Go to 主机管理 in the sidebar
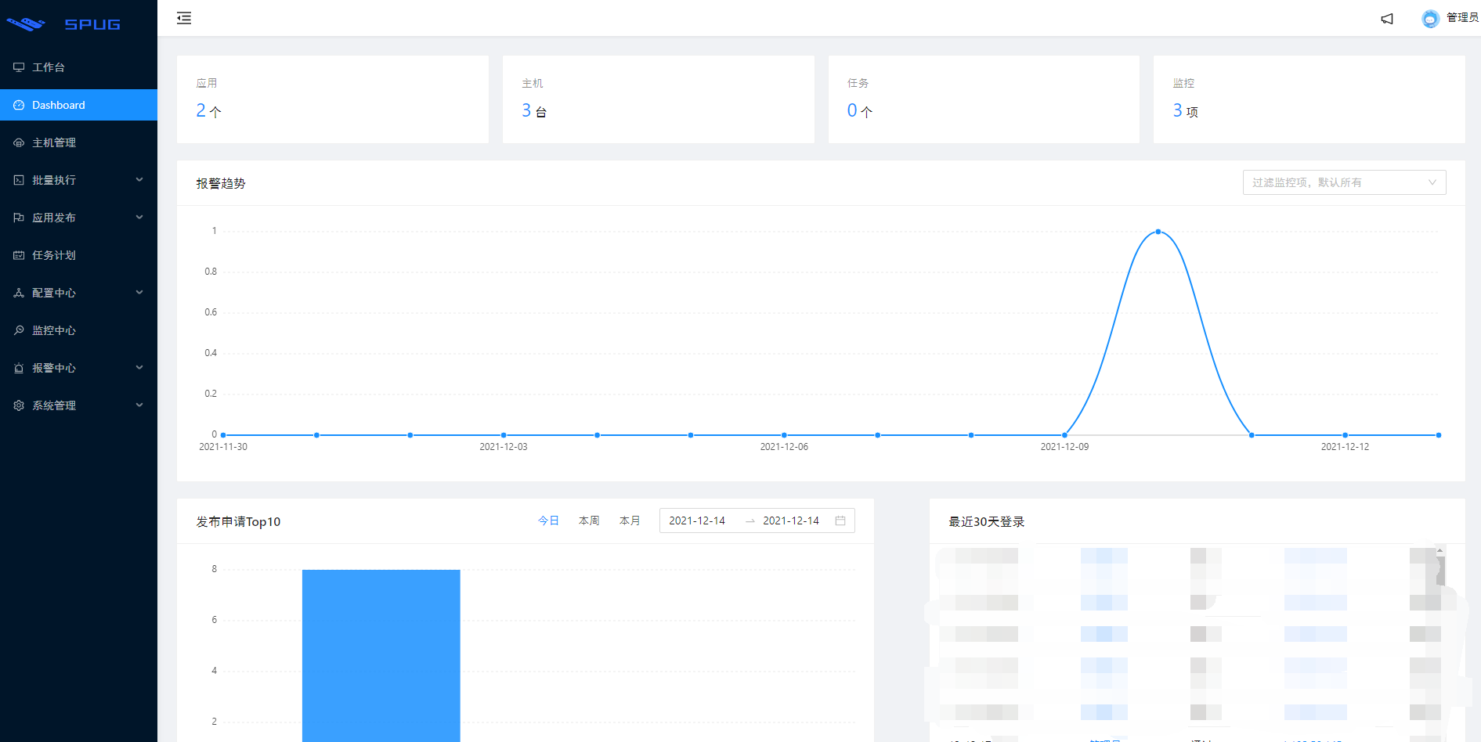This screenshot has height=742, width=1481. click(x=78, y=142)
